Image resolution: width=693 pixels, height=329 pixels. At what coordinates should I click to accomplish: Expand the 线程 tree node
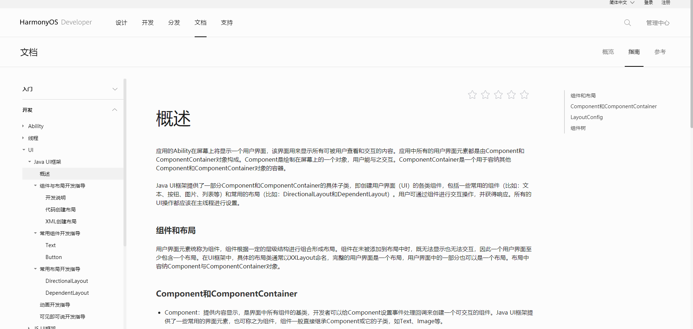pyautogui.click(x=23, y=138)
